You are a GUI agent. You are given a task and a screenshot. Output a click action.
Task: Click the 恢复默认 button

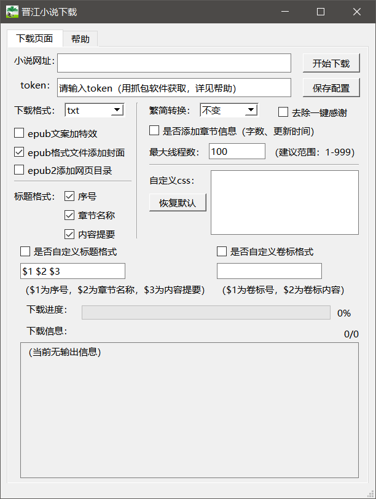tap(178, 202)
